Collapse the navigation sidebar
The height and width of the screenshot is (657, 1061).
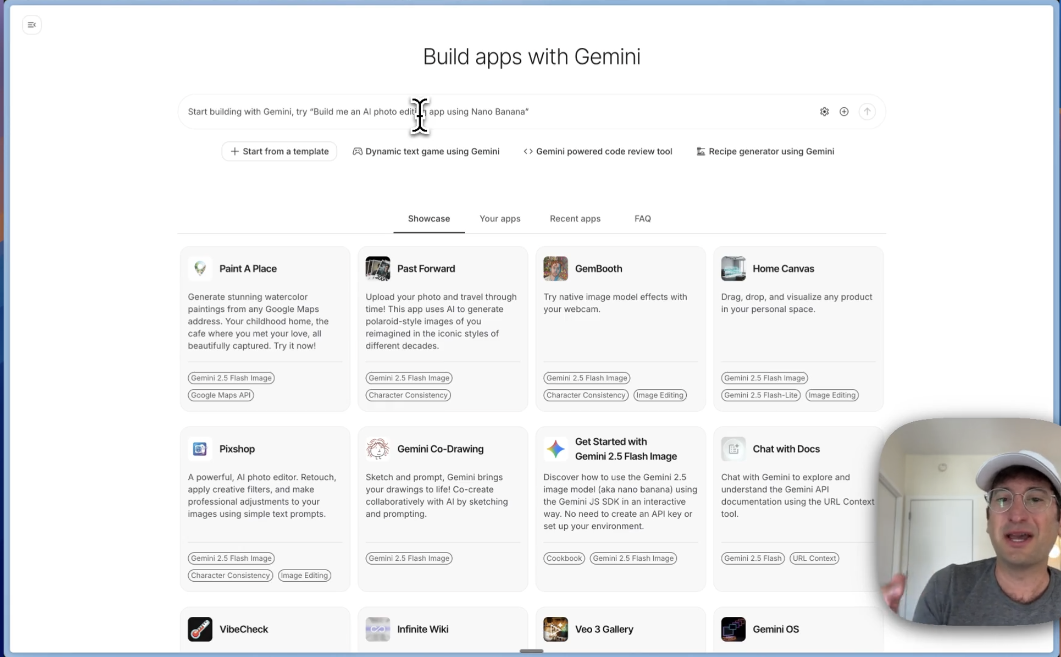click(x=31, y=24)
